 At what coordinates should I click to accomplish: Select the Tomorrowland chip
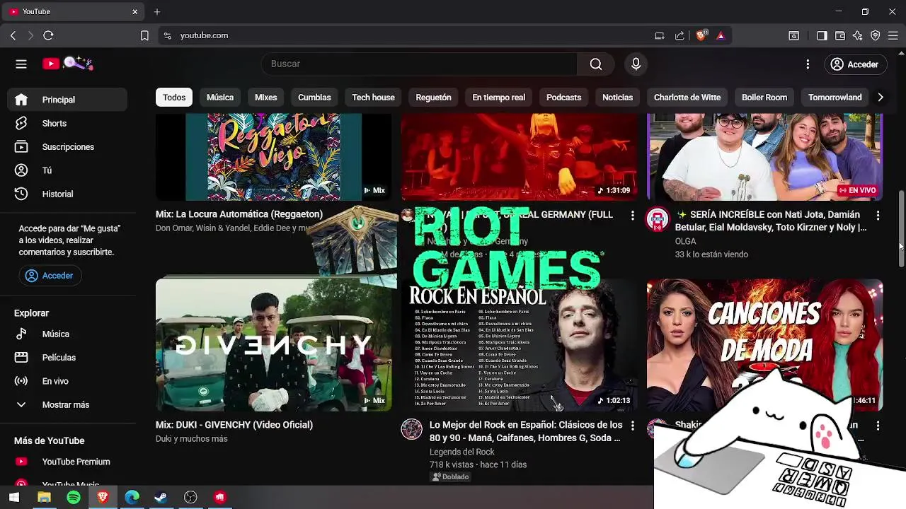pyautogui.click(x=835, y=98)
